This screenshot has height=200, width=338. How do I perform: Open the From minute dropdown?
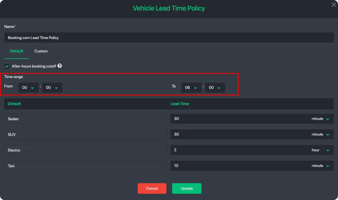(x=52, y=88)
